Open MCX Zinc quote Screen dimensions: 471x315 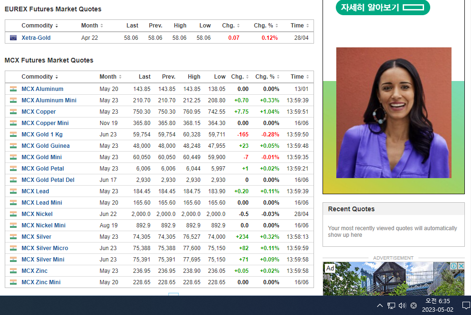35,271
